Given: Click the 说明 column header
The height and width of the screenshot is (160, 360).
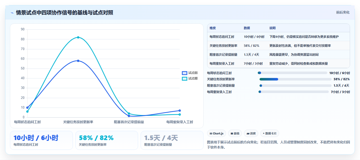Looking at the screenshot, I should tap(273, 28).
